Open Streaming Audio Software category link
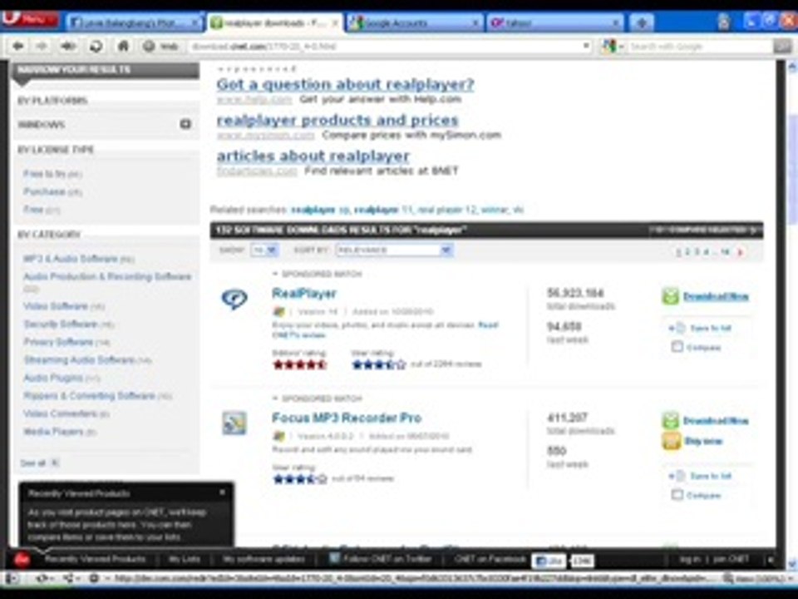 [x=87, y=359]
